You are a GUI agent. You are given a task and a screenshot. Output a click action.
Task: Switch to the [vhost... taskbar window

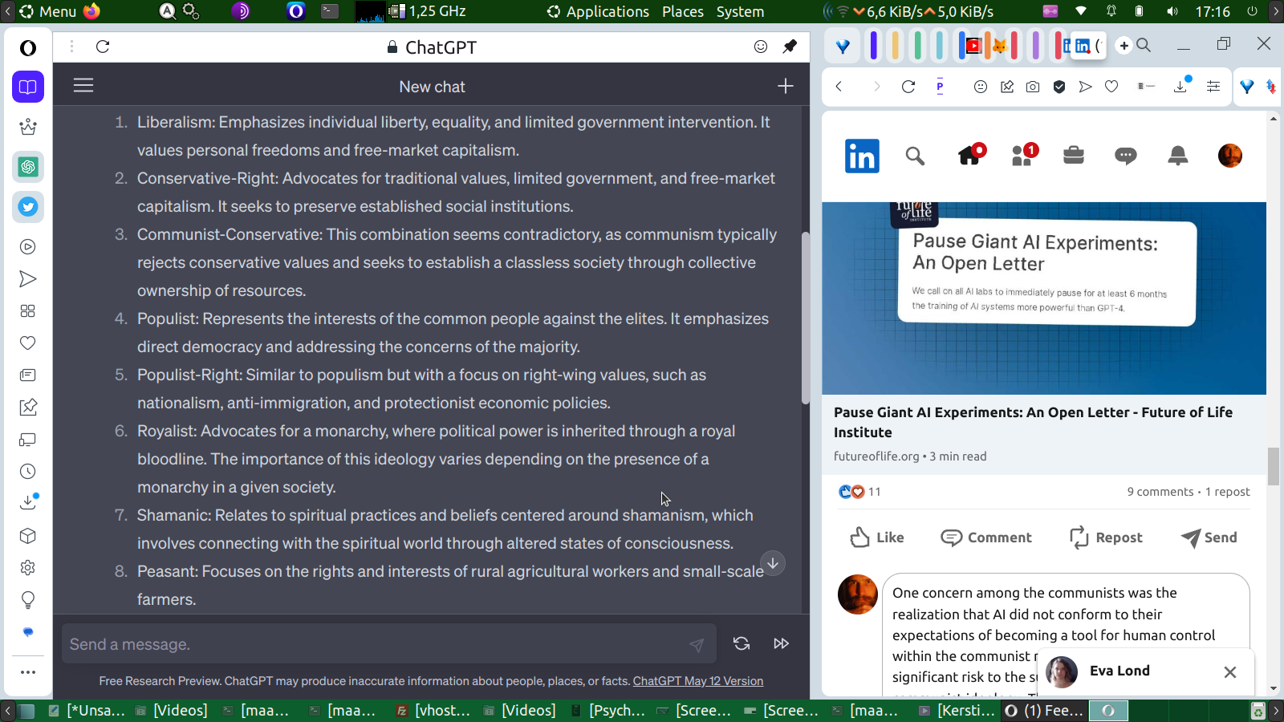[434, 711]
